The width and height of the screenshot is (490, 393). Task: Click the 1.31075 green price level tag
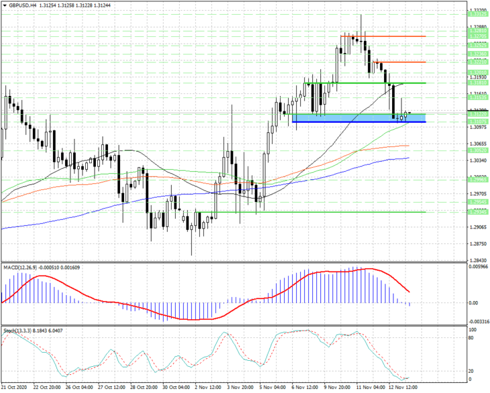pos(478,122)
